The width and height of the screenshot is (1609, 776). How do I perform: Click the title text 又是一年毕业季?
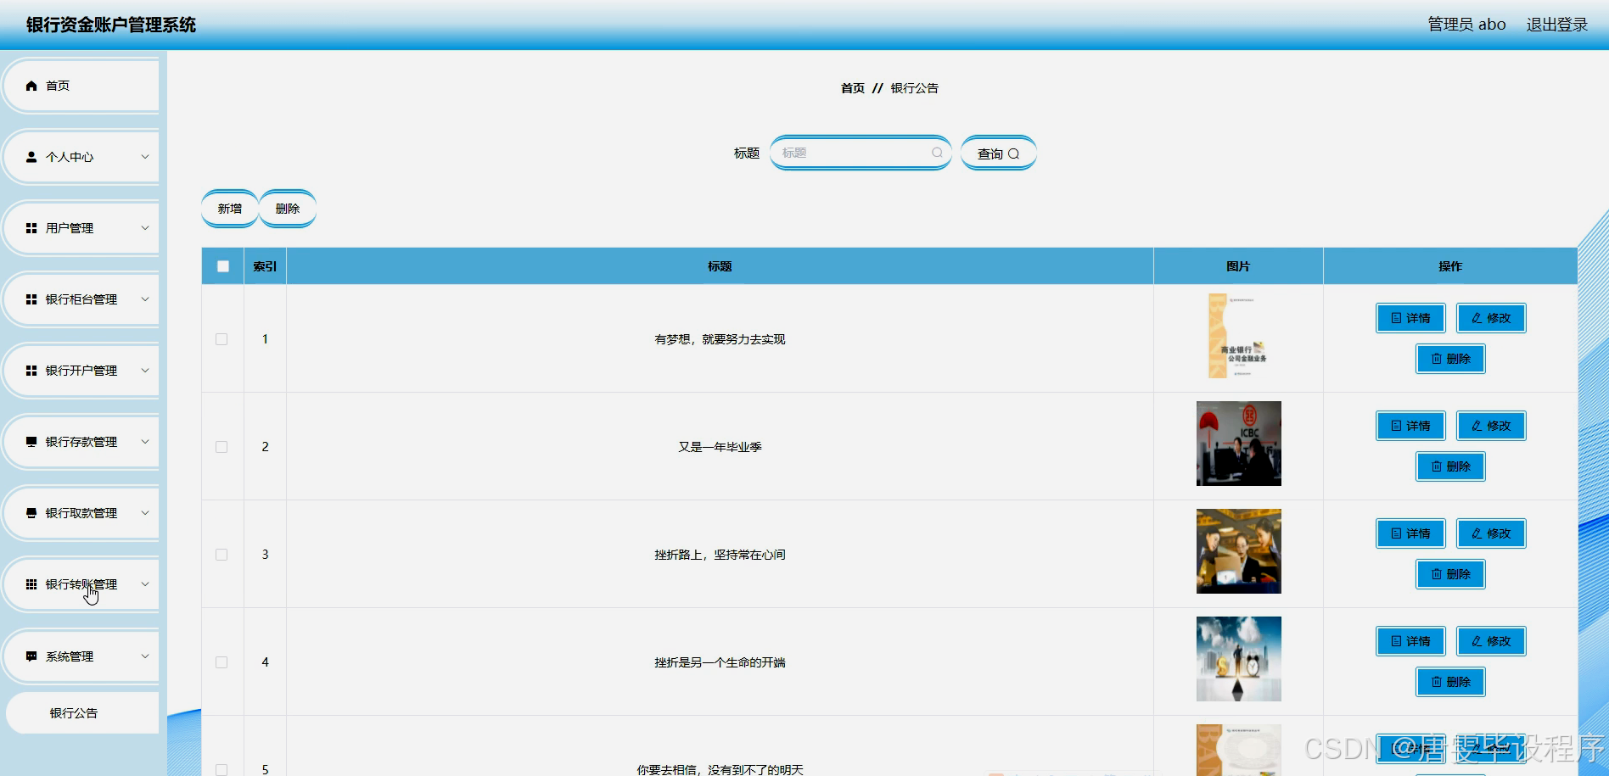[x=720, y=447]
